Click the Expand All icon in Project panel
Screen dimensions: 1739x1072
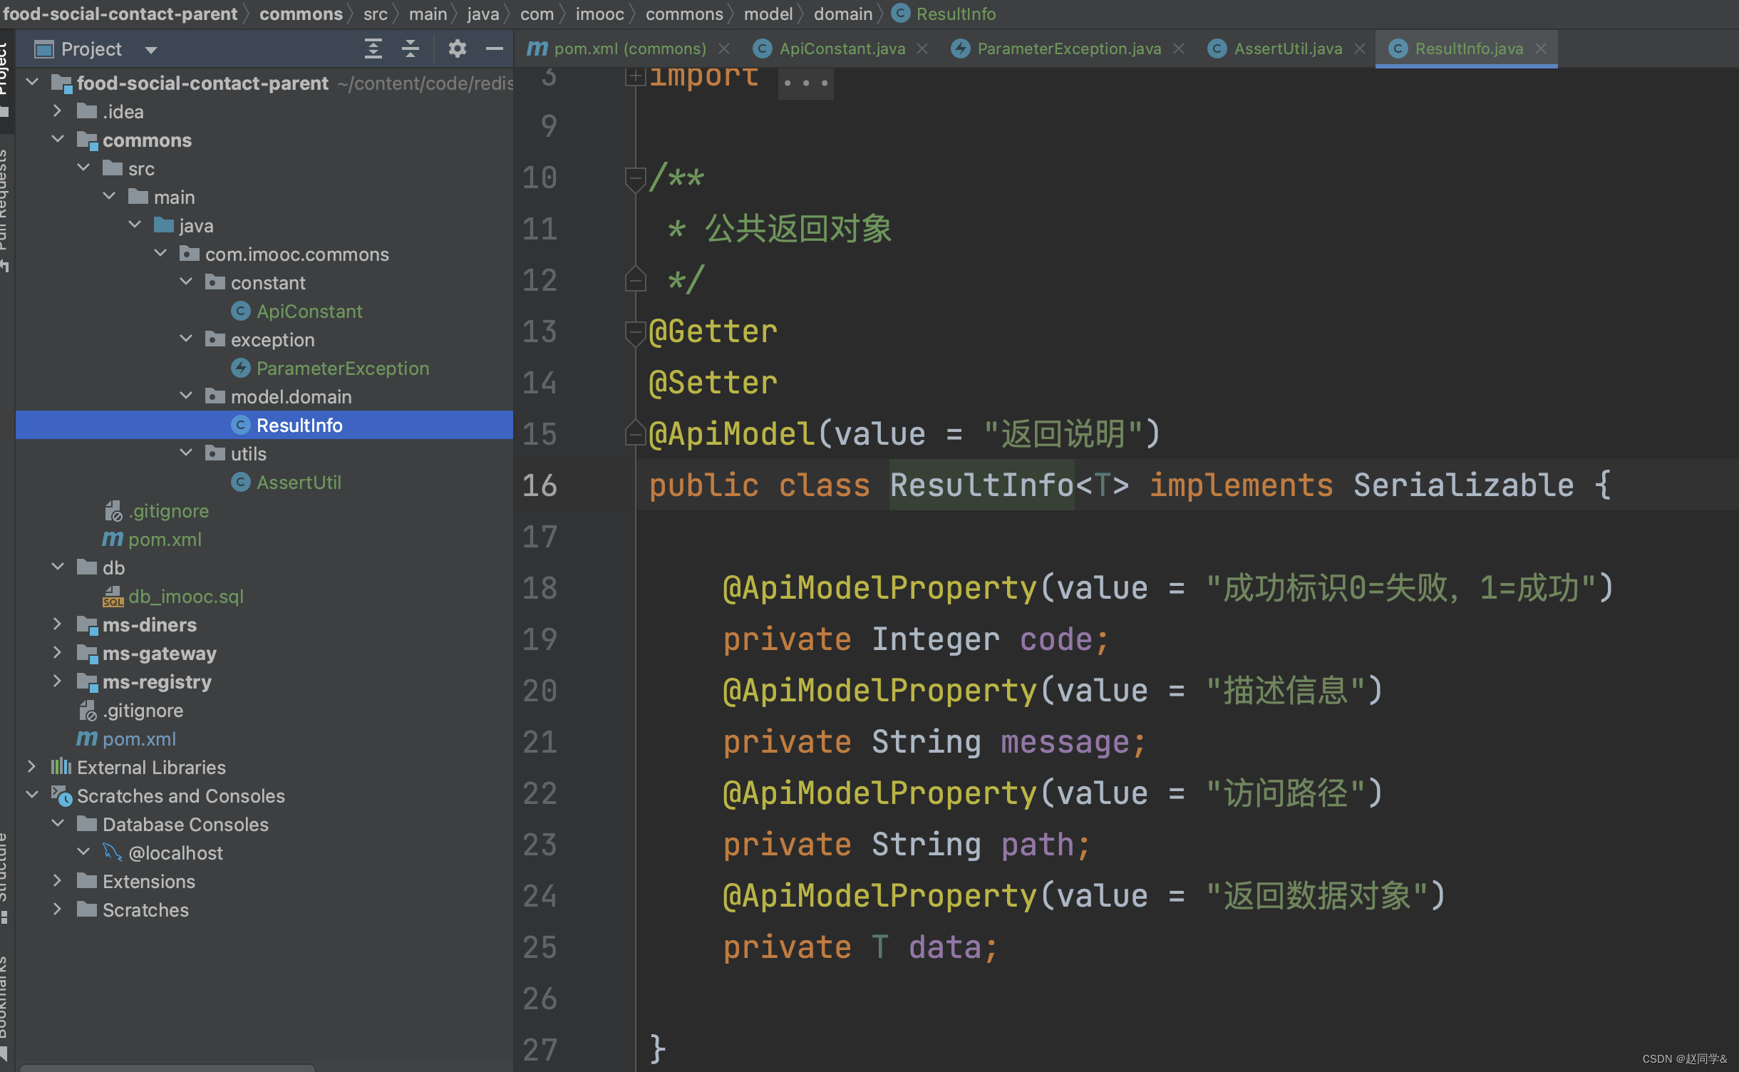pos(373,48)
